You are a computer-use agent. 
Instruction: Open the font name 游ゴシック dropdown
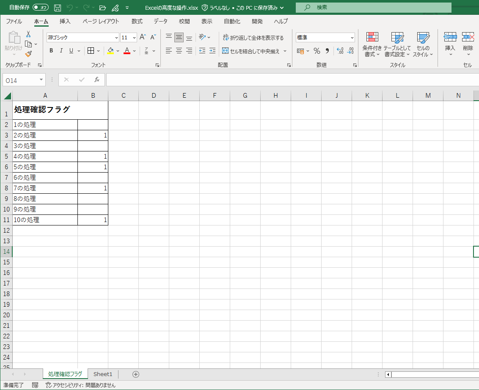pos(116,38)
